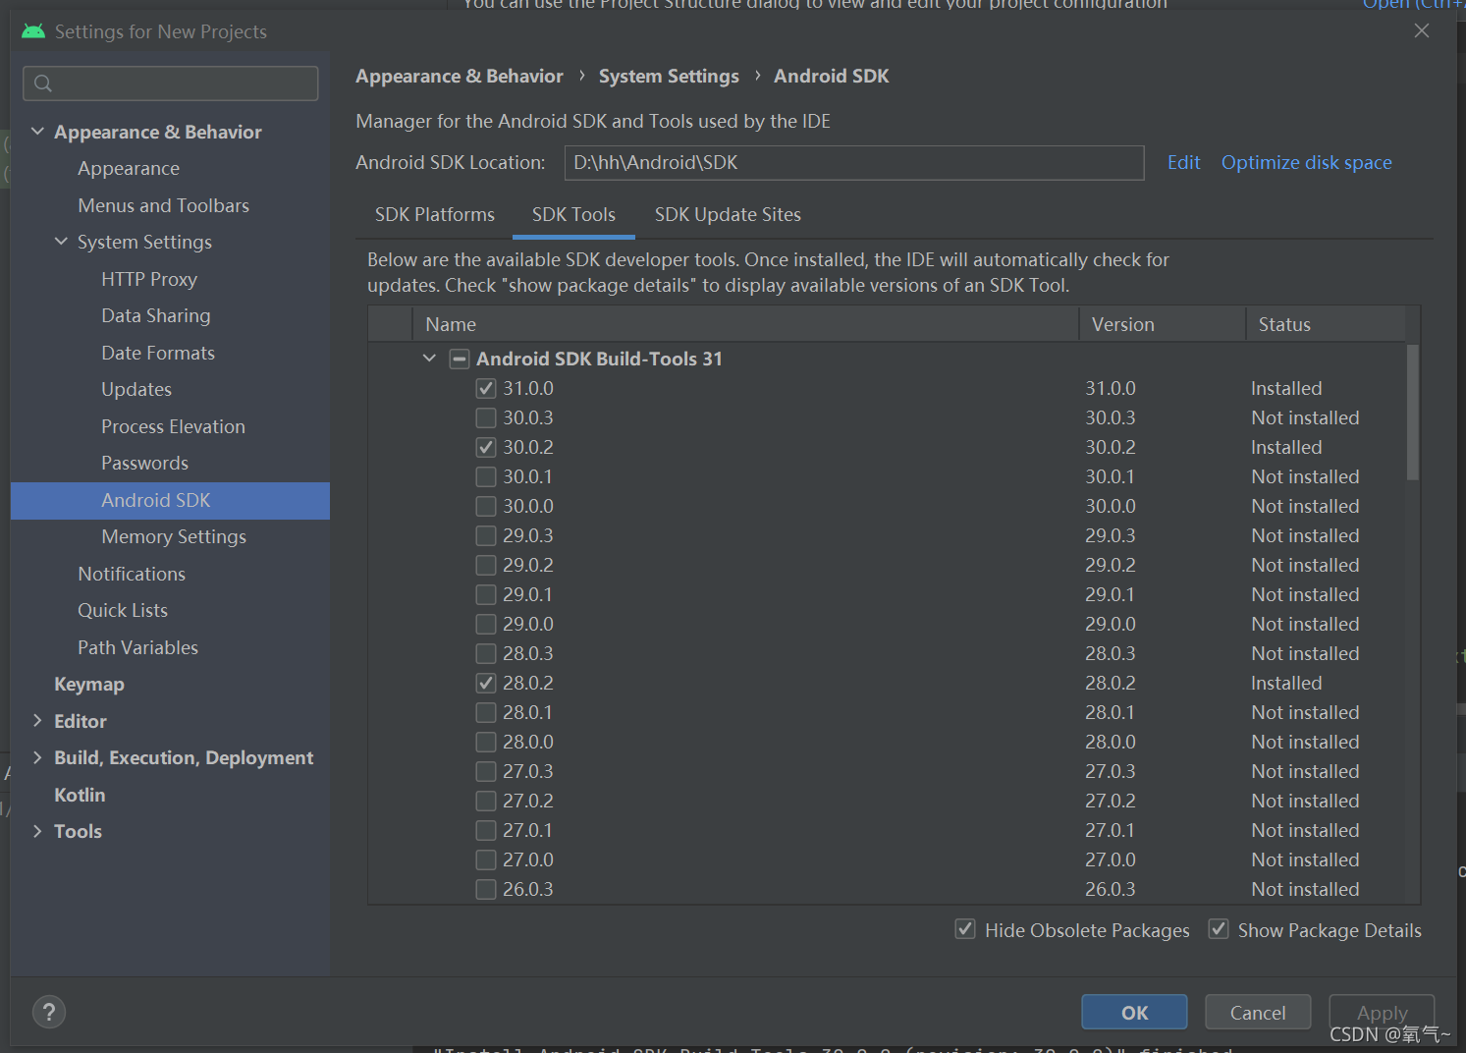
Task: Click the Android logo in the title bar
Action: (33, 31)
